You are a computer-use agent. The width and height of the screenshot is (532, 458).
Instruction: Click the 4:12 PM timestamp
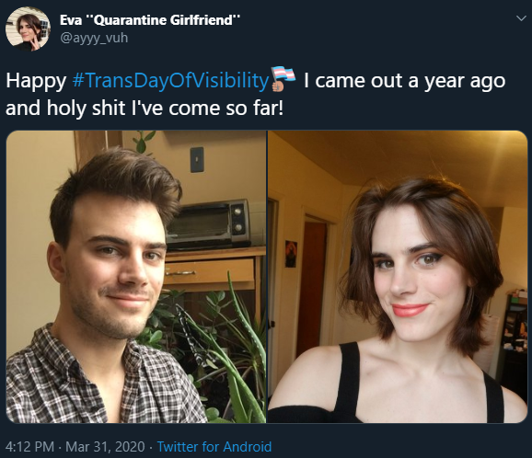click(x=29, y=447)
